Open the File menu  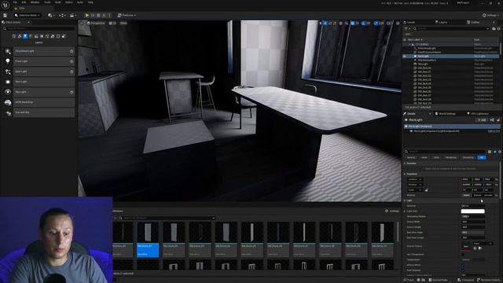tap(15, 2)
